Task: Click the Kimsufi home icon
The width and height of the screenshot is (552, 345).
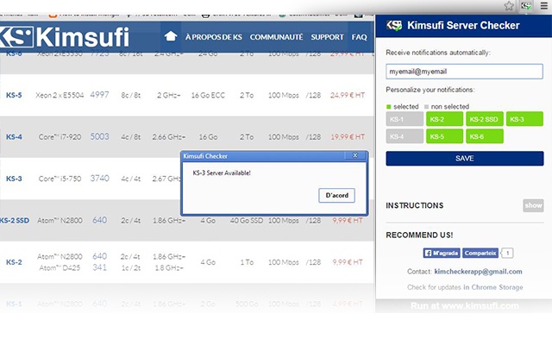Action: click(171, 36)
